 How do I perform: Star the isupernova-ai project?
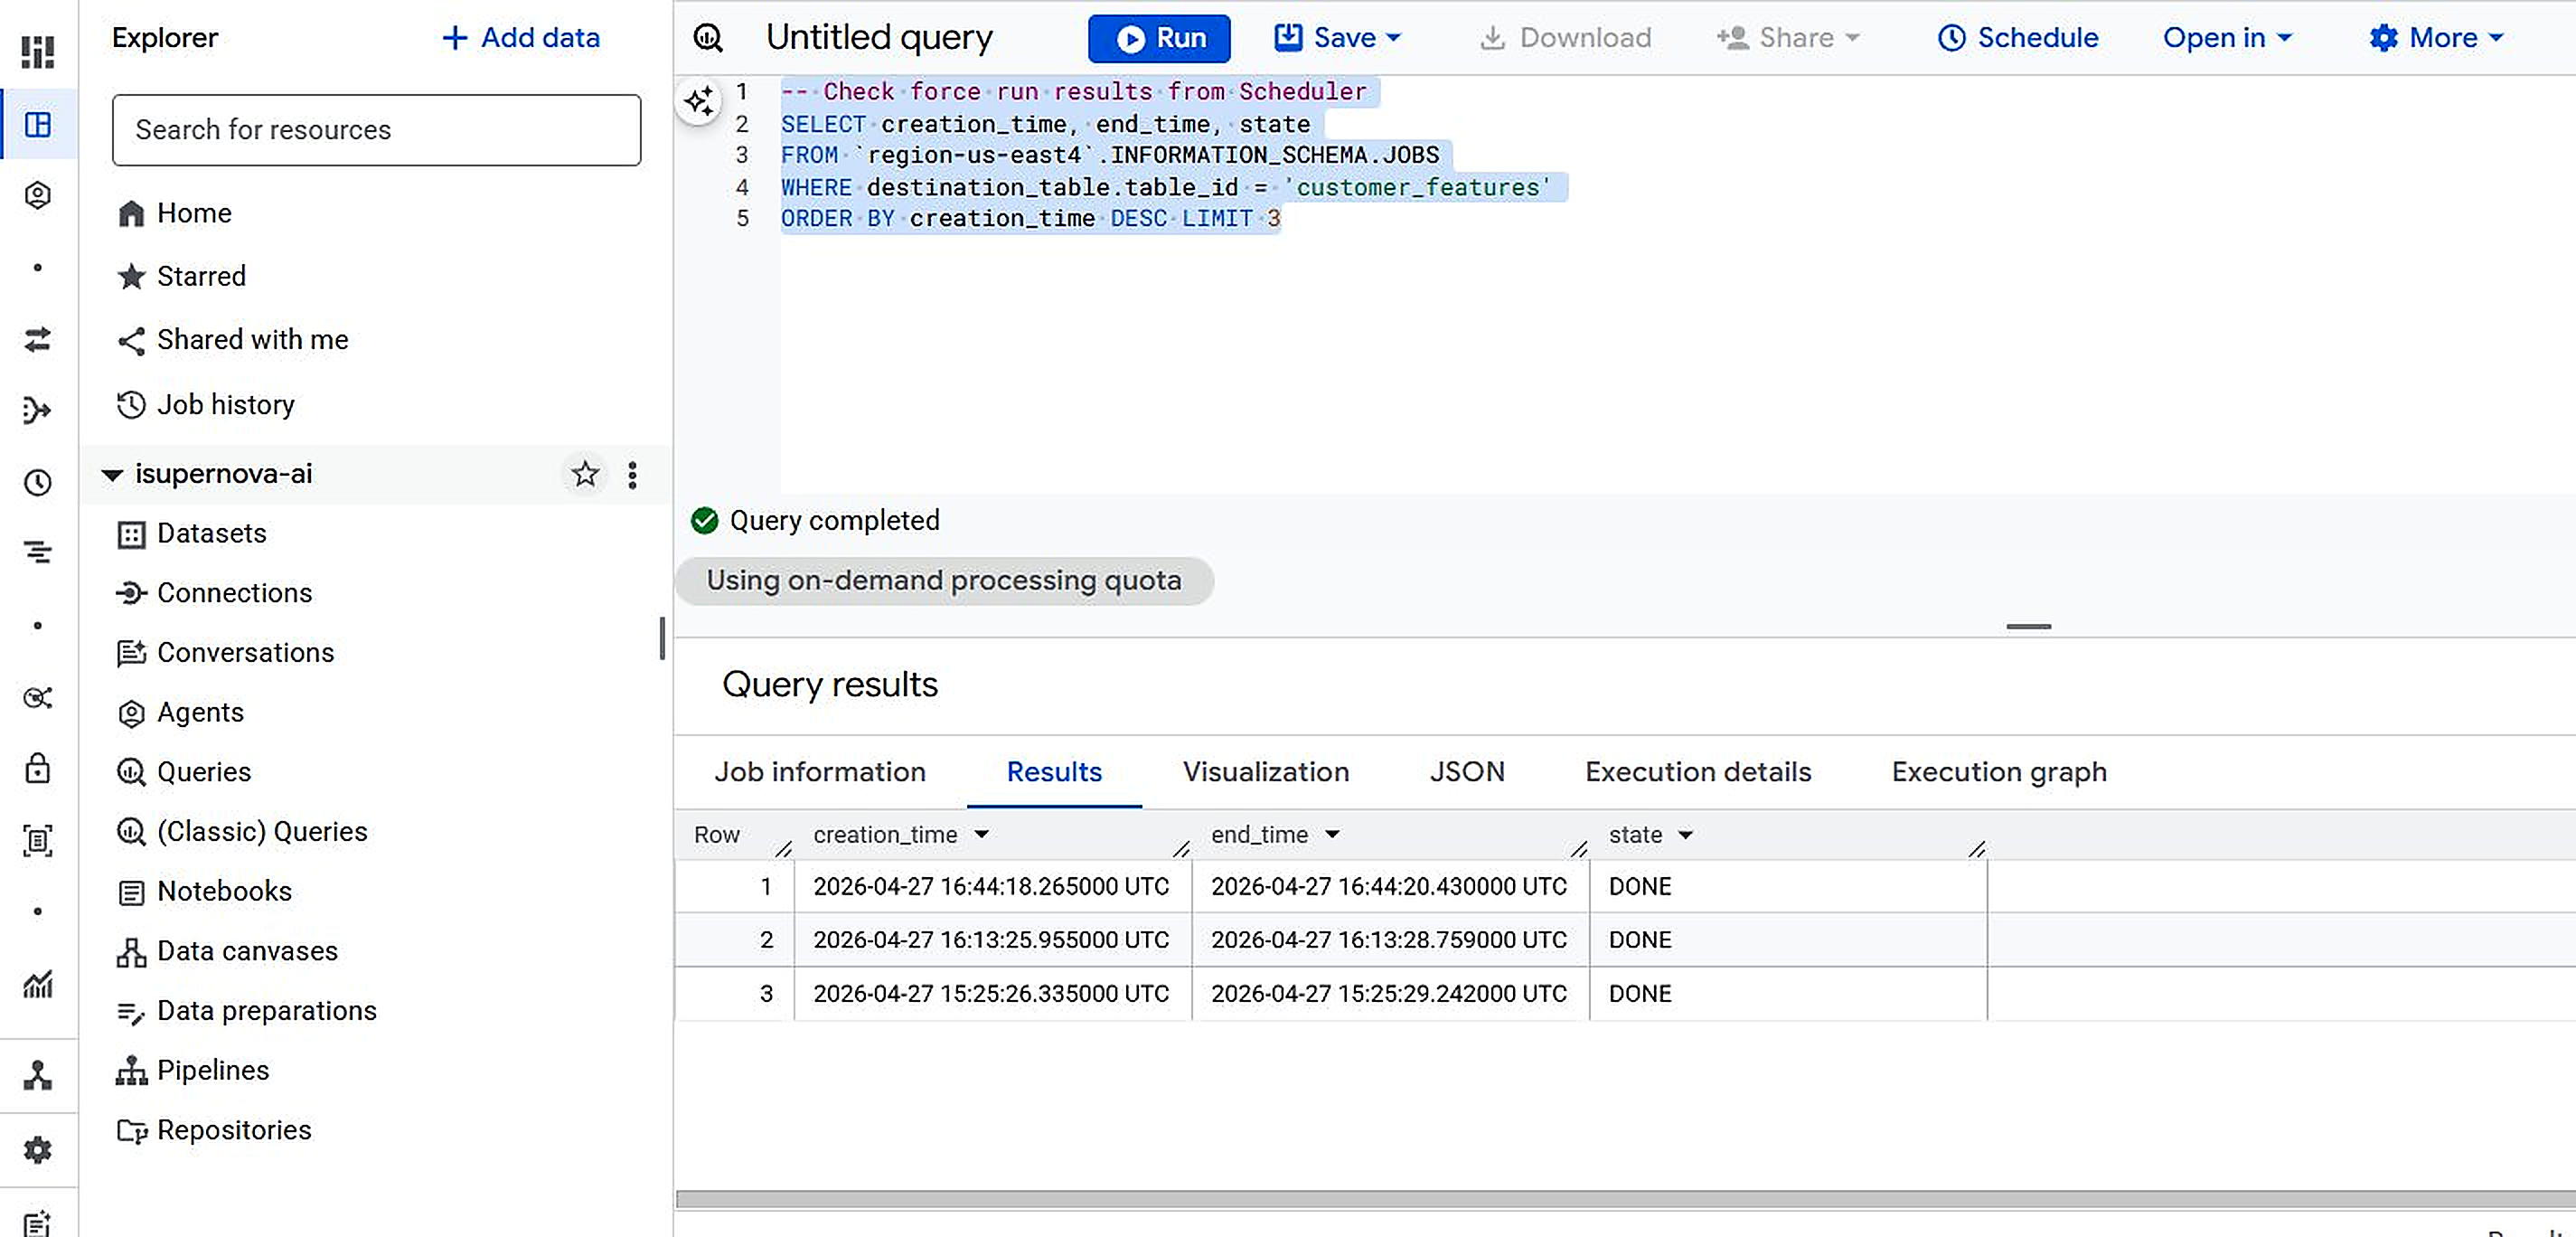(x=585, y=474)
